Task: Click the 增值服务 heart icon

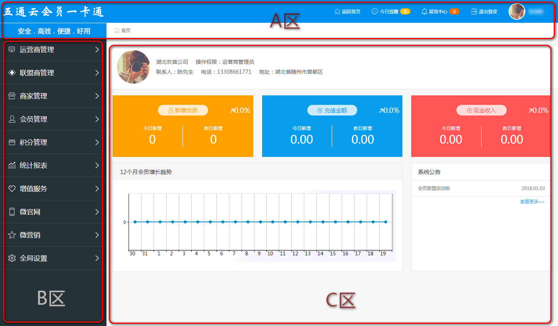Action: pyautogui.click(x=12, y=189)
